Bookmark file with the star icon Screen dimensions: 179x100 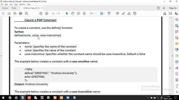pyautogui.click(x=9, y=14)
